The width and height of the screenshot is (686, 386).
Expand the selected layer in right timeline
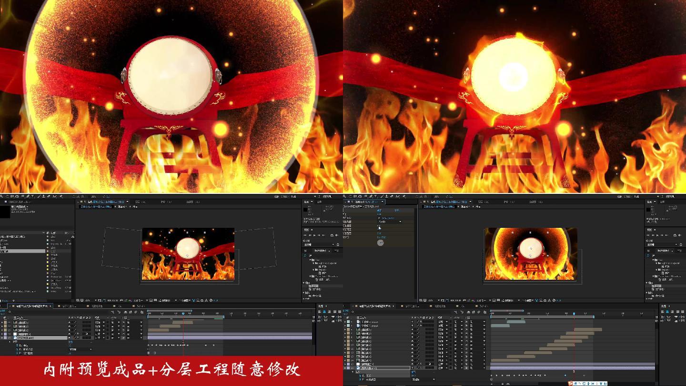tap(345, 368)
